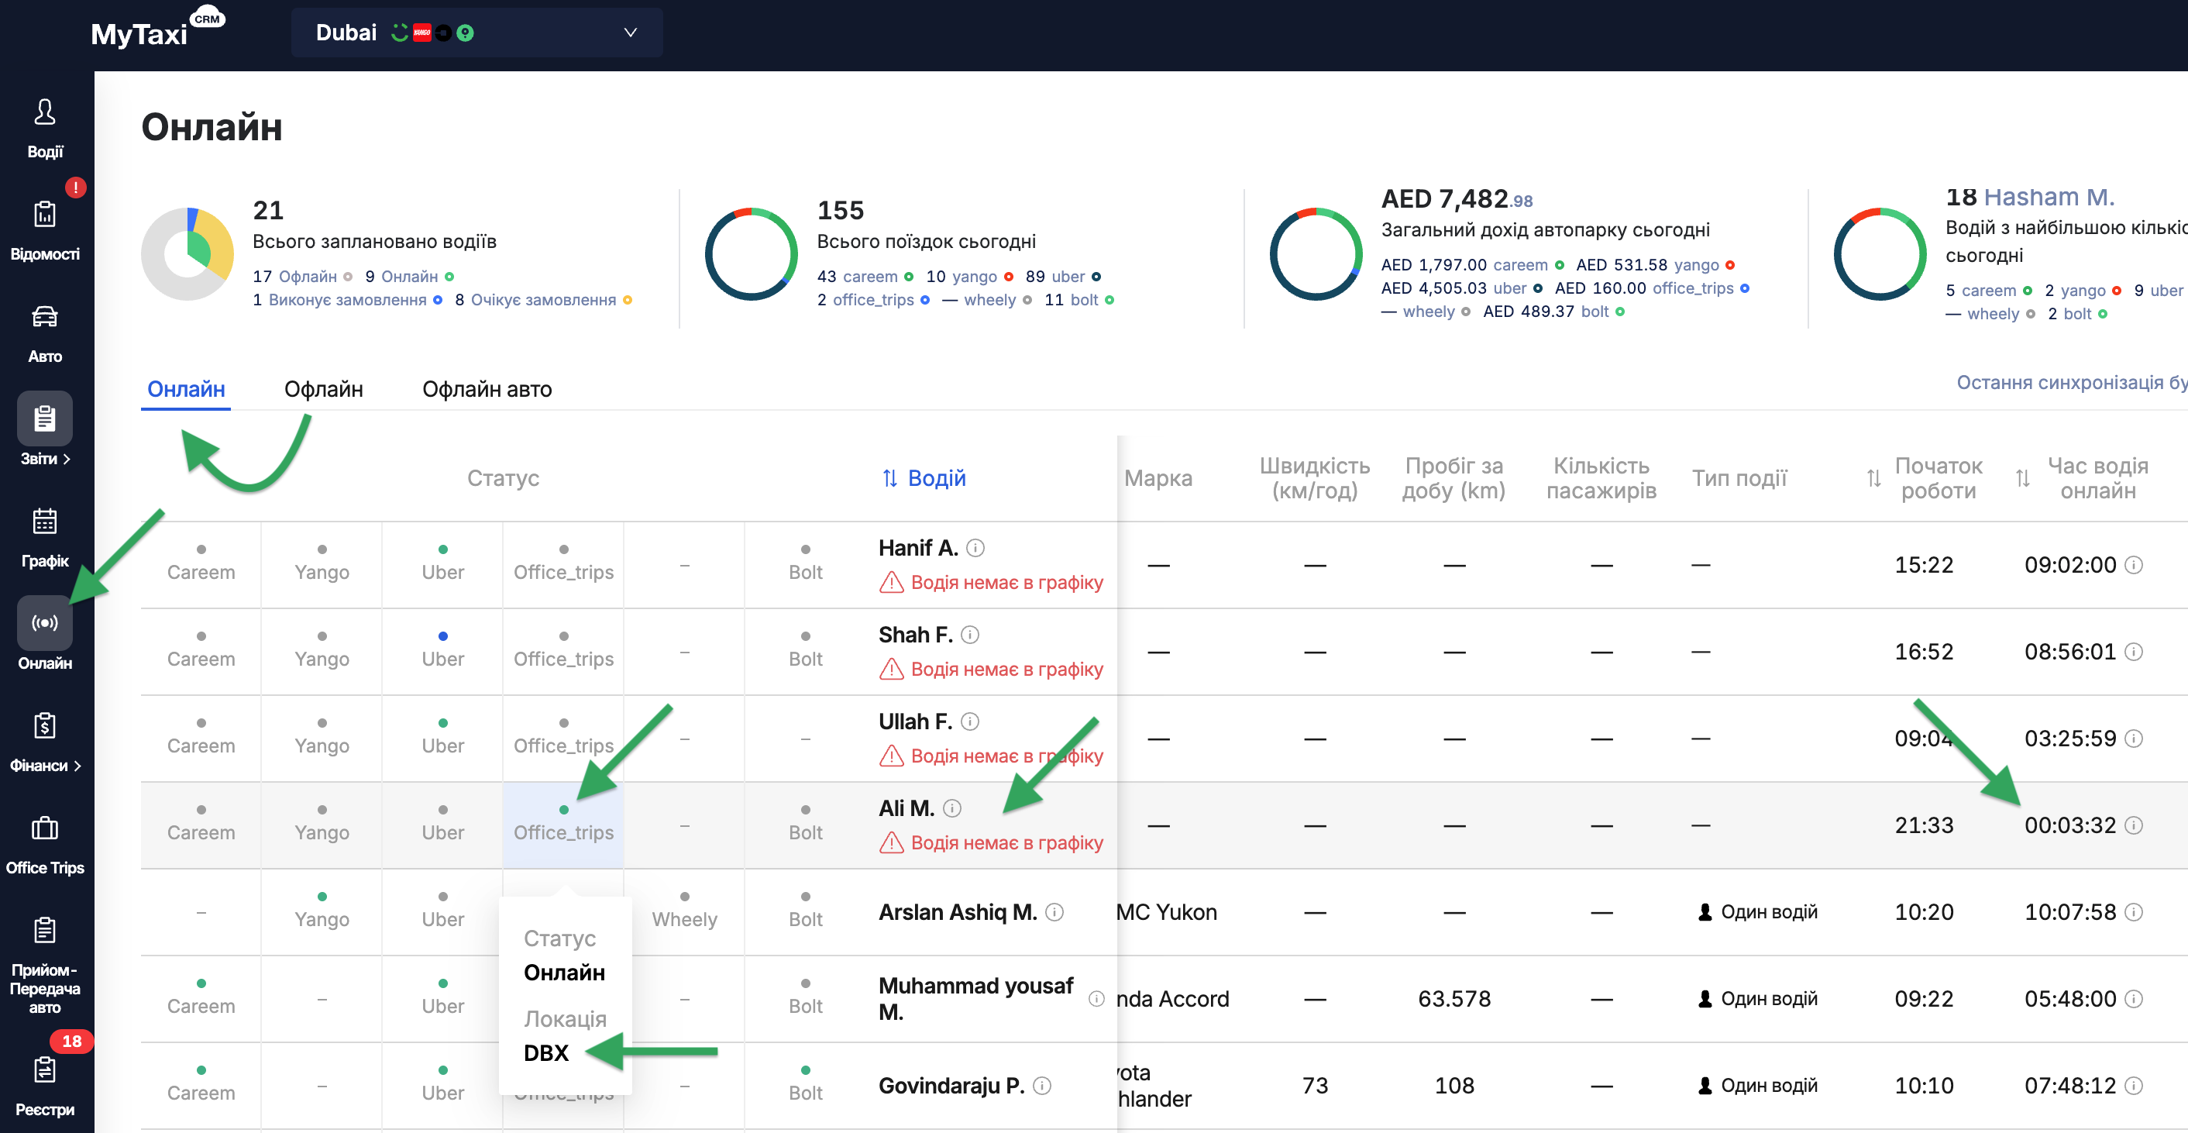Click info icon beside online time 03:25:59
This screenshot has width=2188, height=1133.
click(2134, 738)
